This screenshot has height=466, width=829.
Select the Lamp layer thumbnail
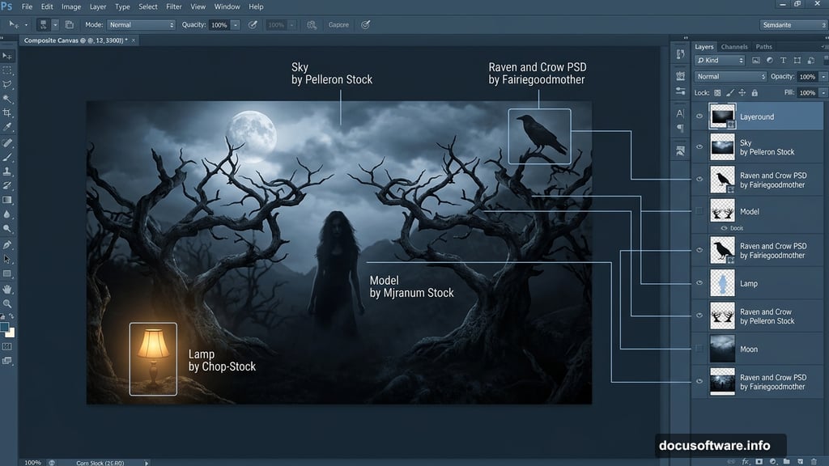722,283
